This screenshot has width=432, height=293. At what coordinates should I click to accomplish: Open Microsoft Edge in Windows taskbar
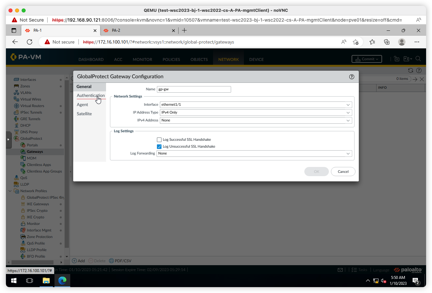[62, 281]
